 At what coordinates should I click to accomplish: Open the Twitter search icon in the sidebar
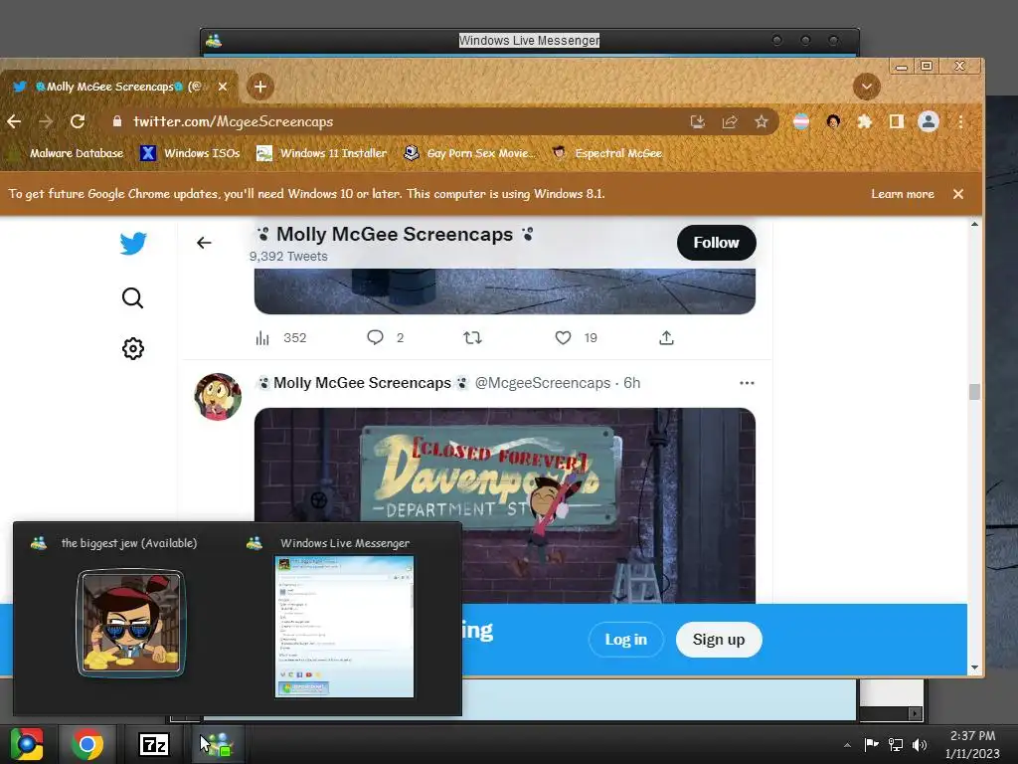pyautogui.click(x=132, y=297)
